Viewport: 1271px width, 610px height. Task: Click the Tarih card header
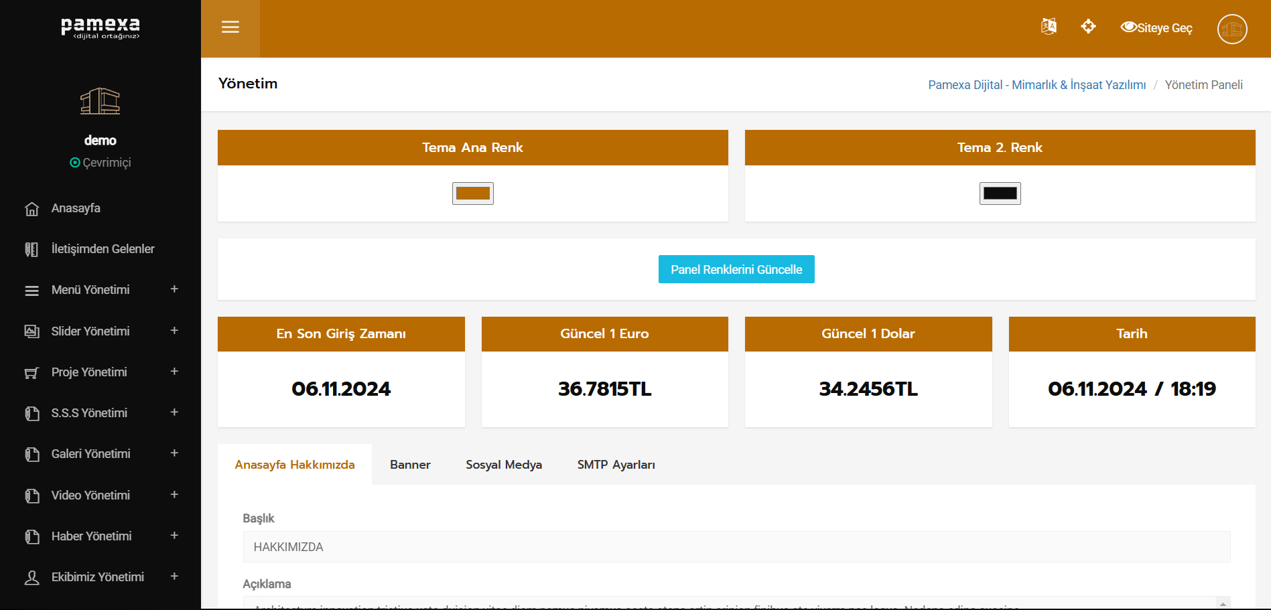[1132, 334]
